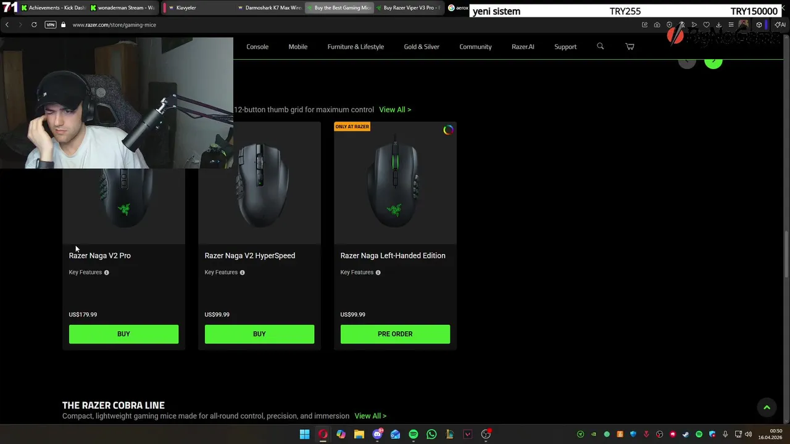Open the Razer.AI menu
790x444 pixels.
pos(523,47)
